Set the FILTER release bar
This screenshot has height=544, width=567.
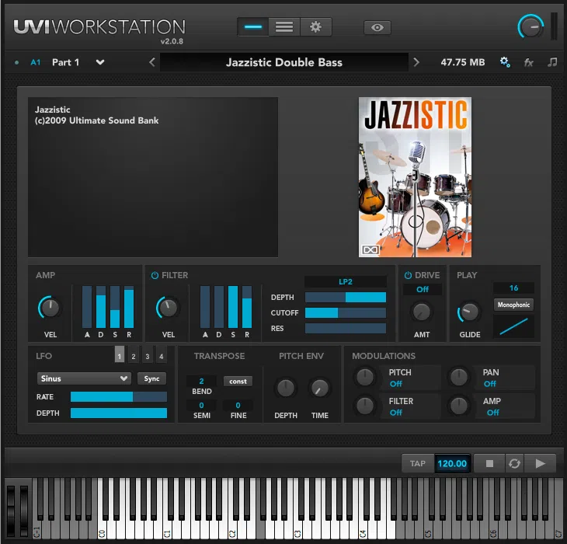tap(247, 307)
